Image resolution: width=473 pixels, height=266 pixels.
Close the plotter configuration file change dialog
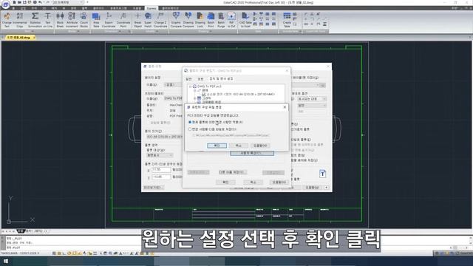285,107
